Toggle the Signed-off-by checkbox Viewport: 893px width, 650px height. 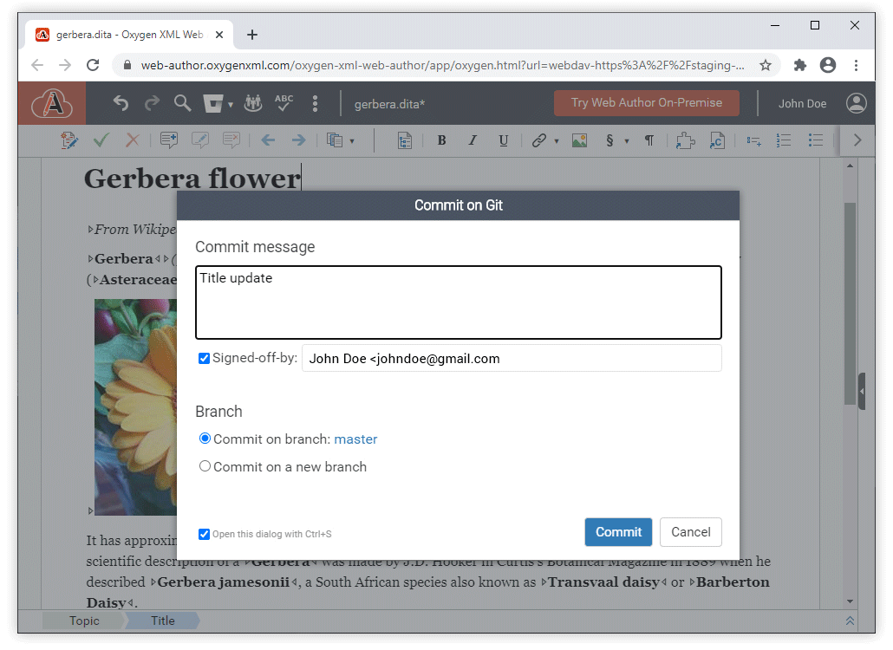coord(204,358)
